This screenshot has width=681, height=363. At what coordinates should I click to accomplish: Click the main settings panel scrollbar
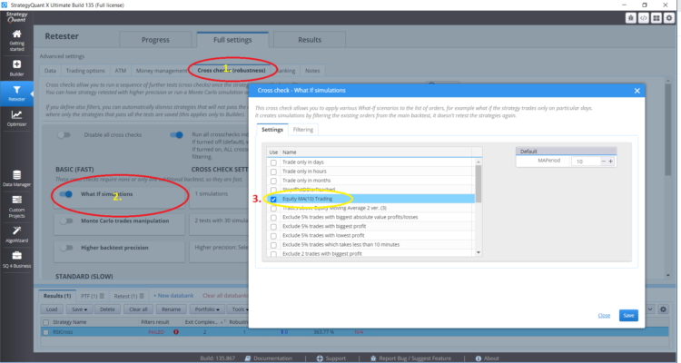click(x=667, y=130)
